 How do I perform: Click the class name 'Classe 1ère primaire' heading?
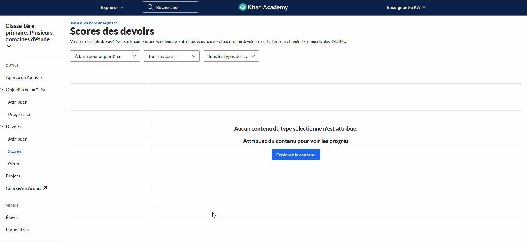click(29, 33)
